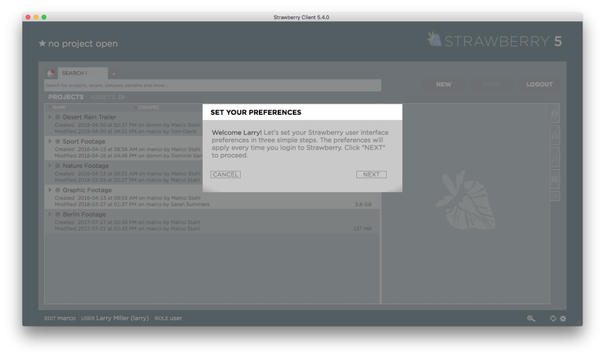The image size is (605, 358).
Task: Open the archive box icon in right sidebar
Action: pyautogui.click(x=555, y=179)
